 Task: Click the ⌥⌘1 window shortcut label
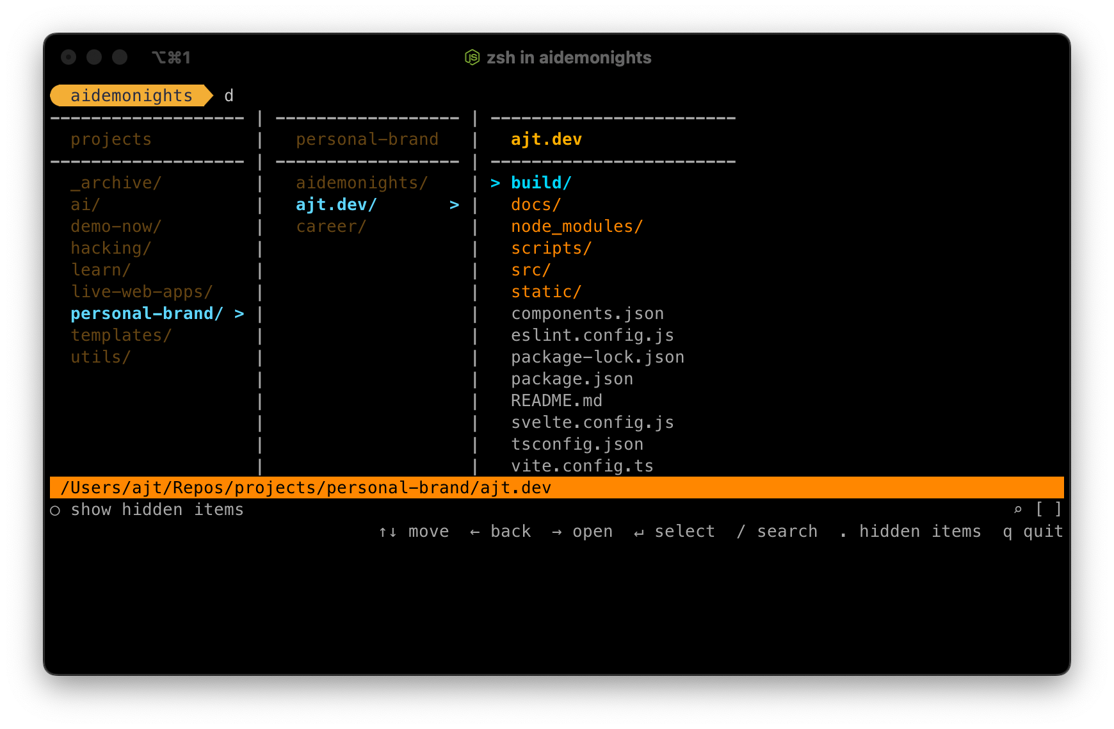(171, 58)
